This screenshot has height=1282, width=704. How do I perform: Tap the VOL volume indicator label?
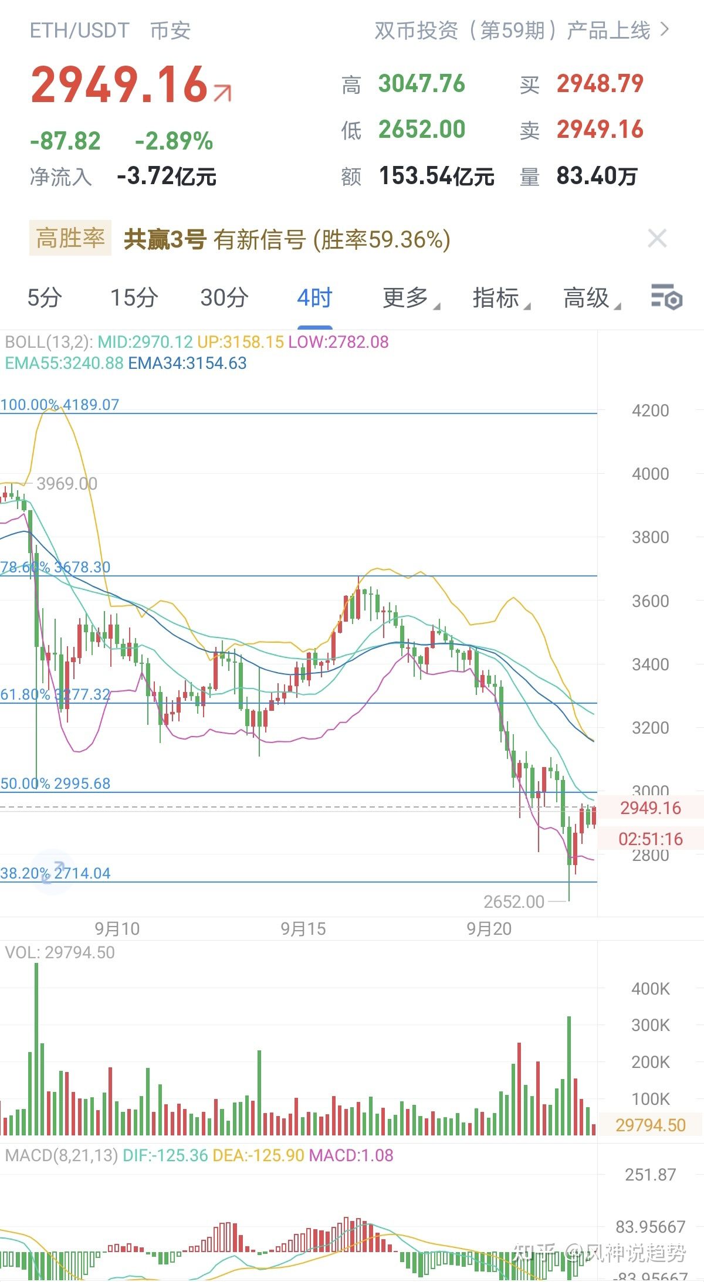[x=60, y=952]
